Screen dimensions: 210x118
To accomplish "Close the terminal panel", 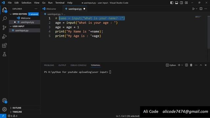I will point(206,65).
